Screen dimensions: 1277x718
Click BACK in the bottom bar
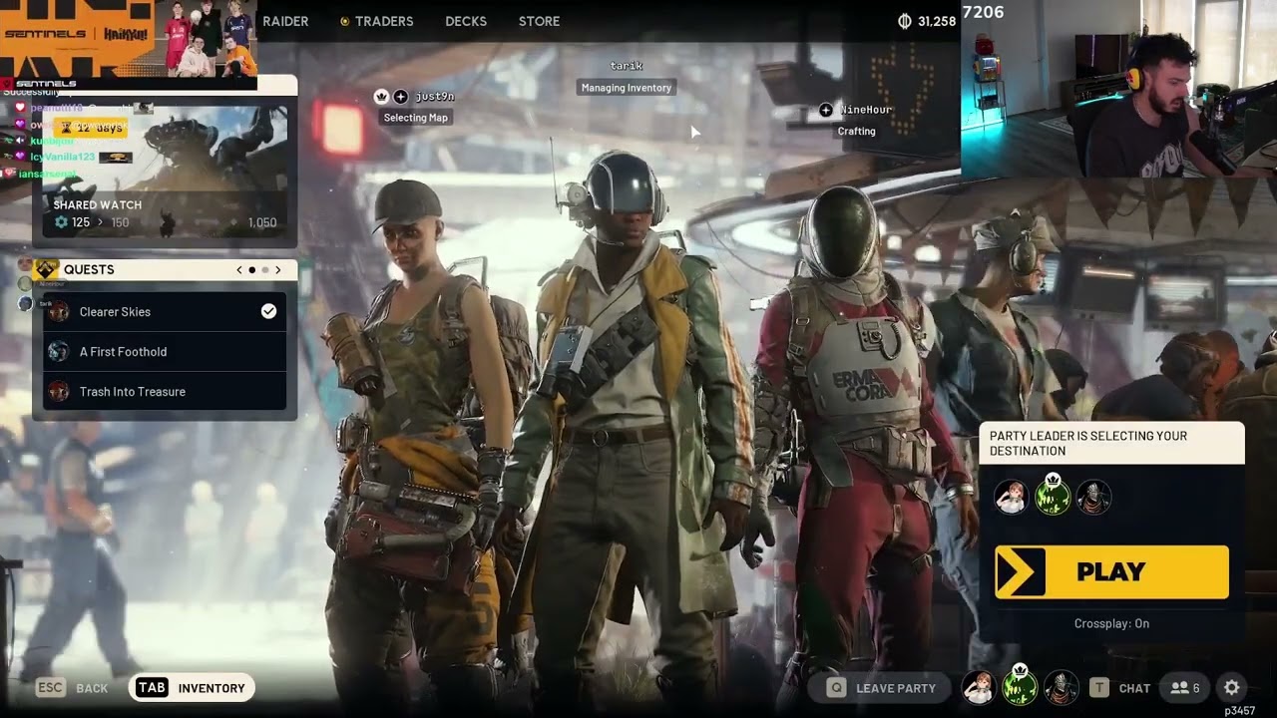pos(92,688)
